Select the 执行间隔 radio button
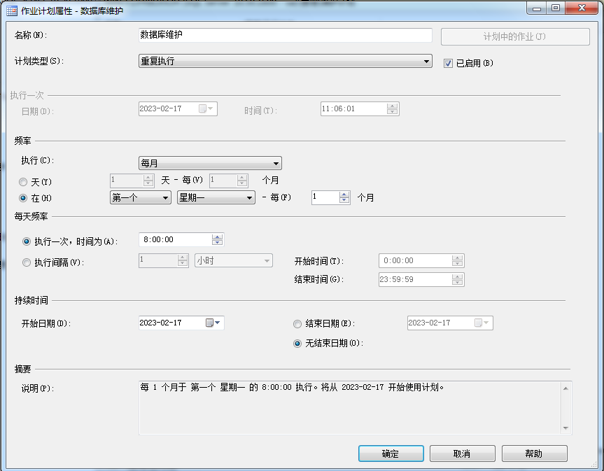Image resolution: width=604 pixels, height=471 pixels. 27,262
